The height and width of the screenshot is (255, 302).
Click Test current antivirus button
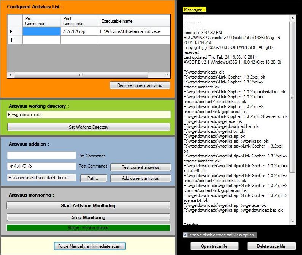tap(141, 167)
